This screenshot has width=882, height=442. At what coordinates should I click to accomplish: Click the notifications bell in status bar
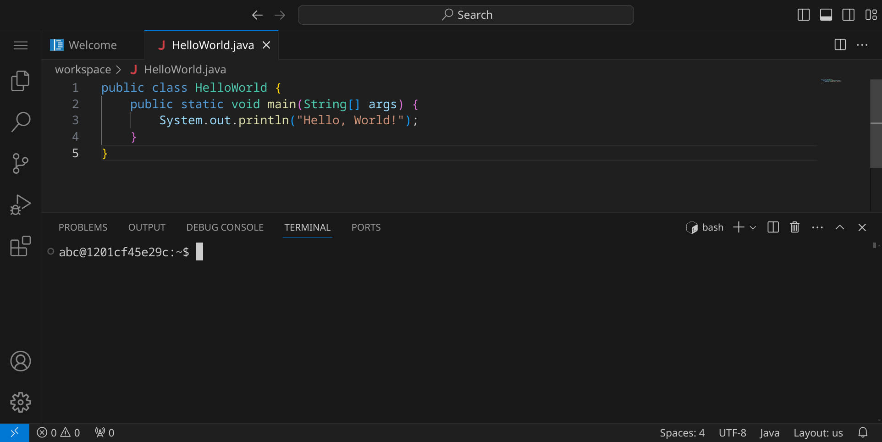[x=863, y=433]
